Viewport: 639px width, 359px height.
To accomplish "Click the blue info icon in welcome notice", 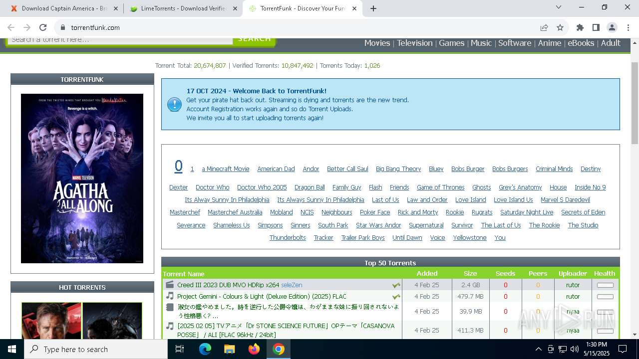I will tap(174, 104).
